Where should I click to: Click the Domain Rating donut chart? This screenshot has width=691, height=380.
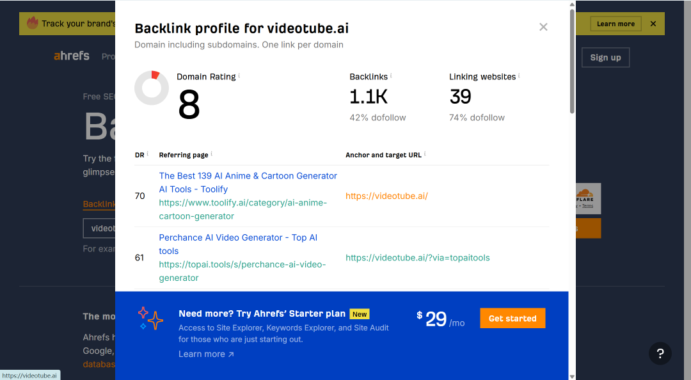152,88
